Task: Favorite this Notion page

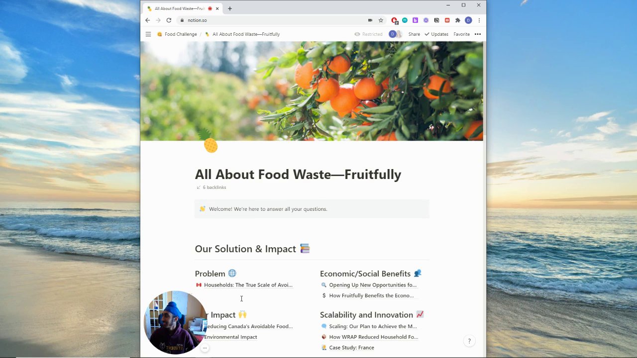Action: click(461, 34)
